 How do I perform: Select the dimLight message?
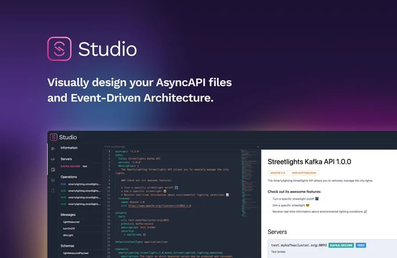point(68,235)
